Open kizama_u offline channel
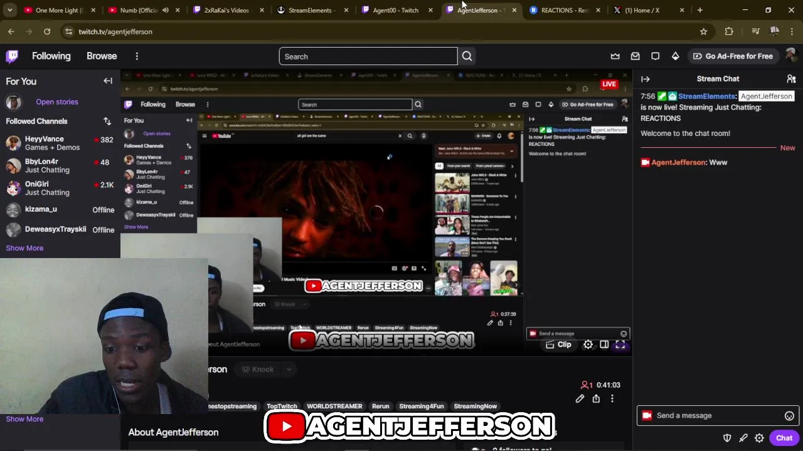 [x=60, y=210]
